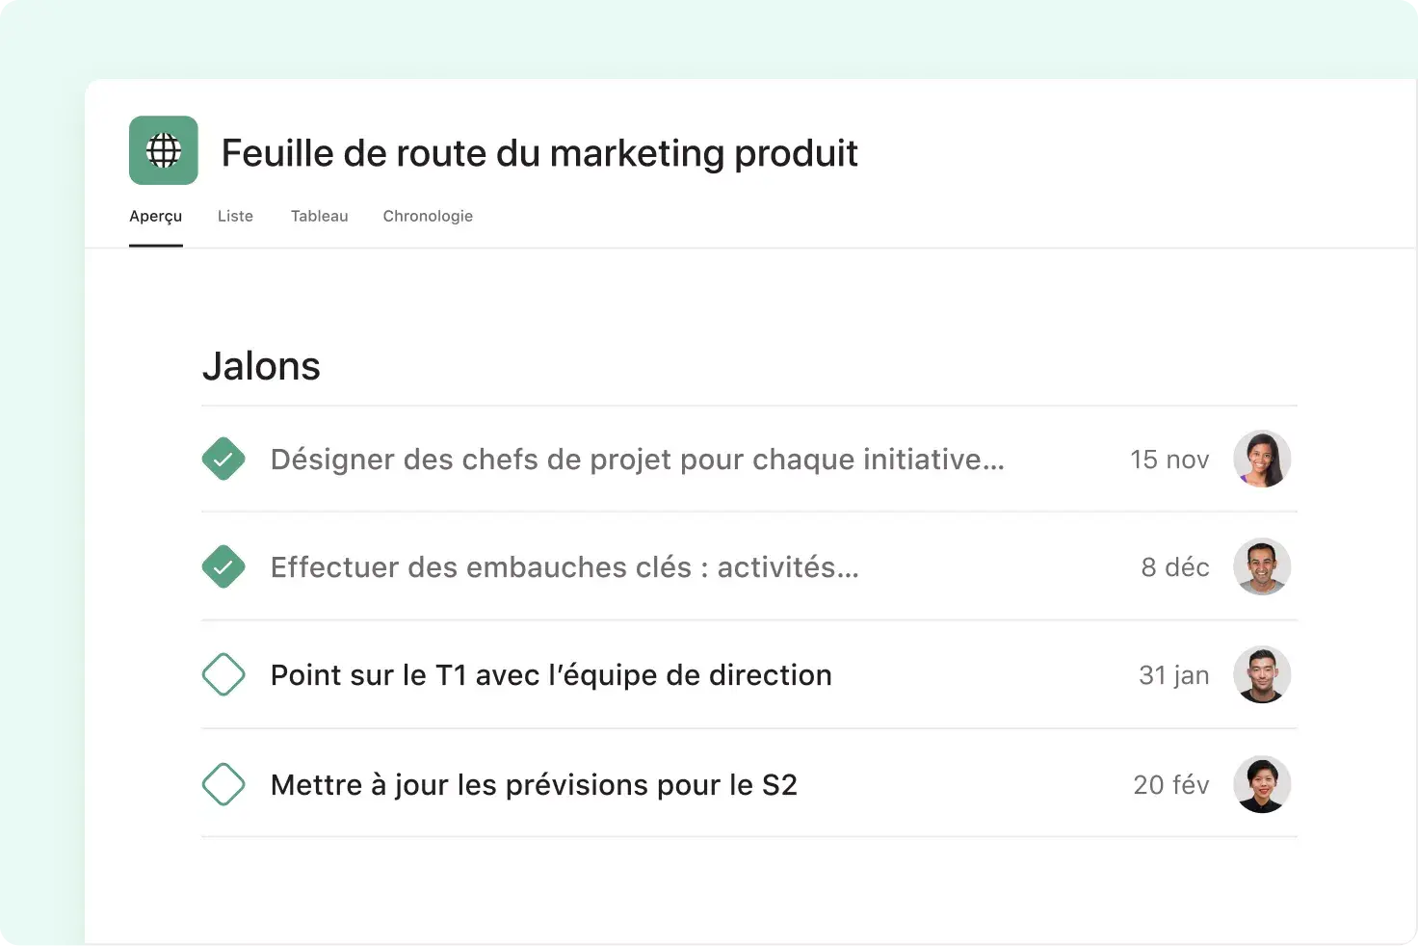Click the 15 nov due date
Viewport: 1418px width, 946px height.
point(1169,460)
